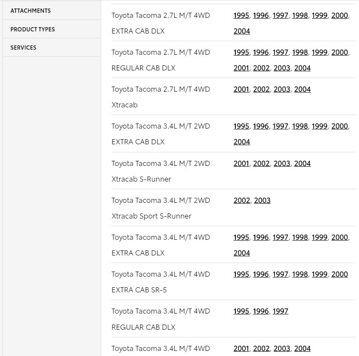
Task: Click 2004 for 2.7L 4WD Xtracab
Action: [x=302, y=89]
